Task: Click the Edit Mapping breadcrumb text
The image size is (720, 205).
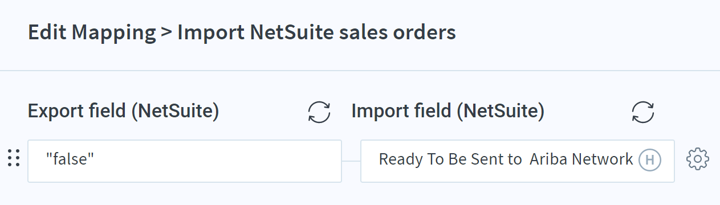Action: (92, 33)
